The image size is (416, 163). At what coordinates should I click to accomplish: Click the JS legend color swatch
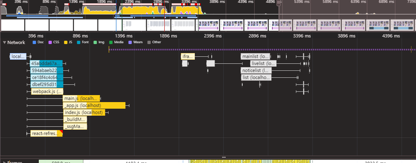[x=66, y=42]
